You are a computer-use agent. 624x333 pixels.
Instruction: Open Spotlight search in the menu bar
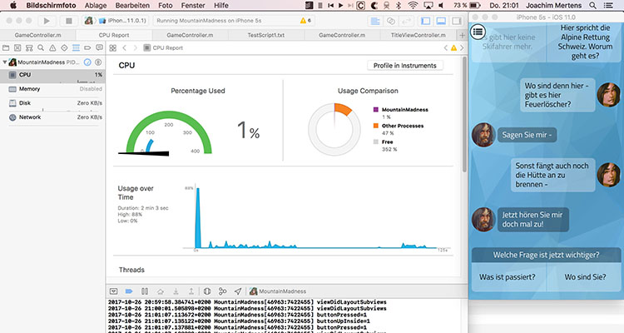click(592, 6)
